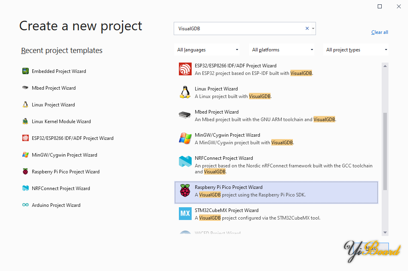Click the template list scroll up arrow
The width and height of the screenshot is (408, 271).
click(x=385, y=66)
